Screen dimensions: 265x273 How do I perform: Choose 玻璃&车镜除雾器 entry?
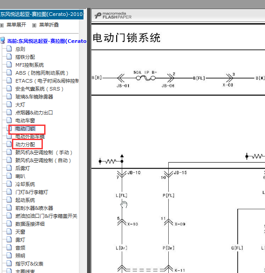pyautogui.click(x=34, y=97)
